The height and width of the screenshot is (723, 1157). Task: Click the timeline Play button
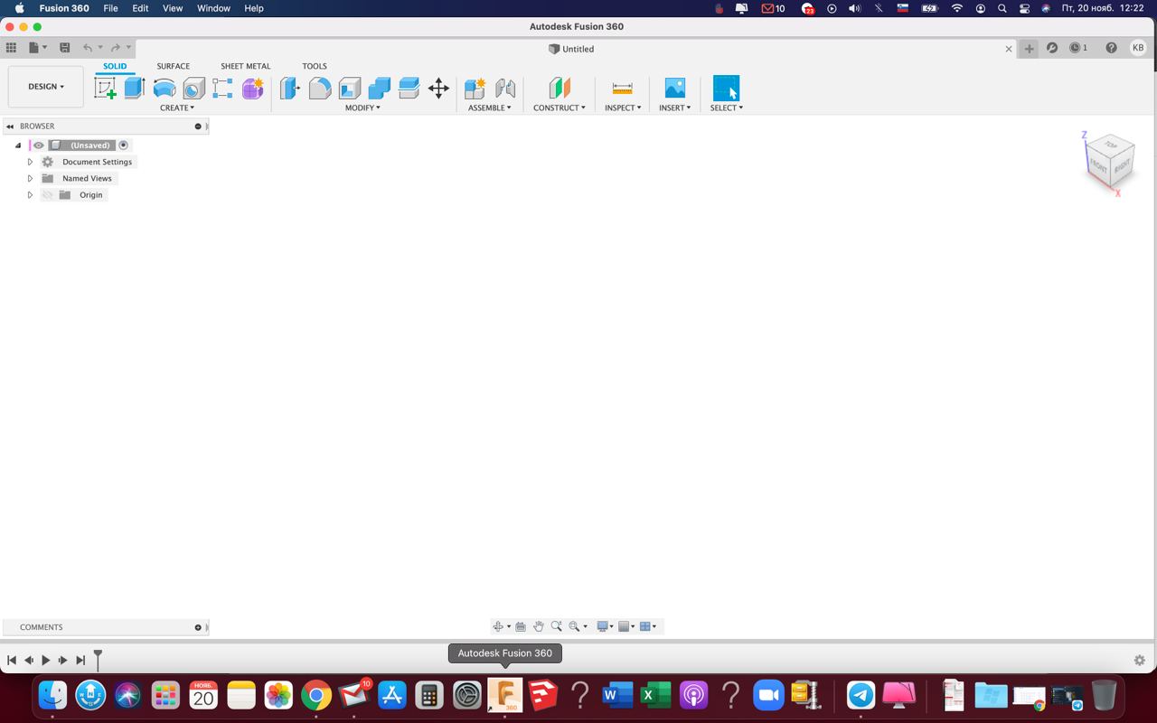[x=46, y=661]
